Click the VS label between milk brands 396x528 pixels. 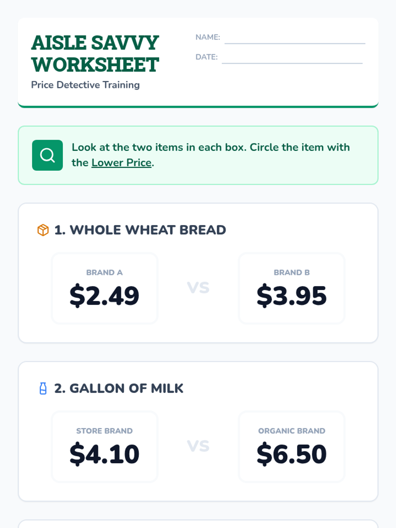[x=198, y=446]
